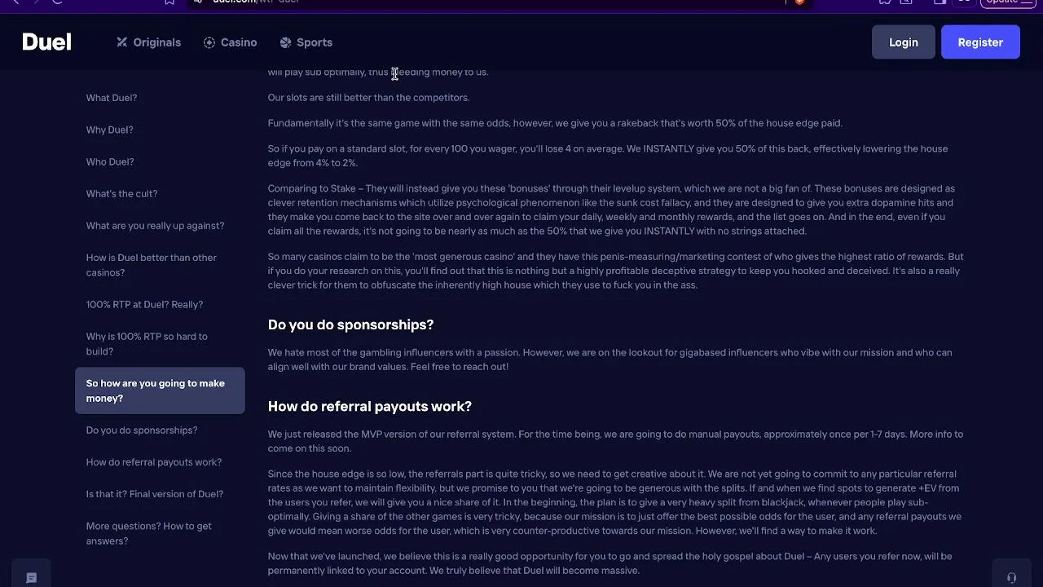Image resolution: width=1043 pixels, height=587 pixels.
Task: Jump to "Why Duel?" section
Action: (109, 130)
